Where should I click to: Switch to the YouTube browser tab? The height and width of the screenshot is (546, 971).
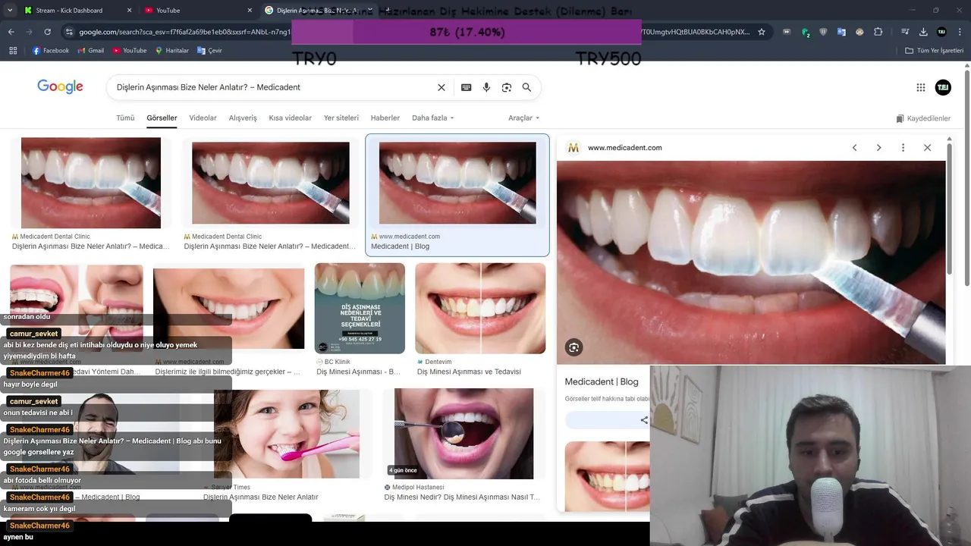click(197, 11)
